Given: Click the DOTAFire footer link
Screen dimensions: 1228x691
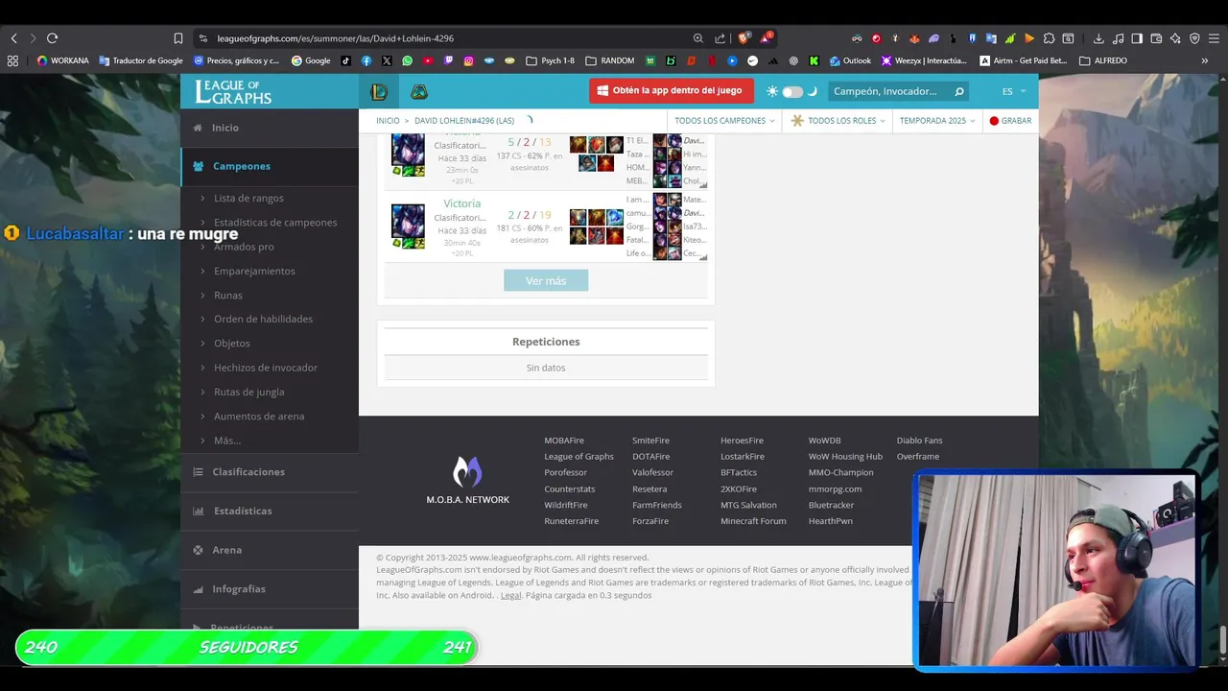Looking at the screenshot, I should click(x=651, y=457).
